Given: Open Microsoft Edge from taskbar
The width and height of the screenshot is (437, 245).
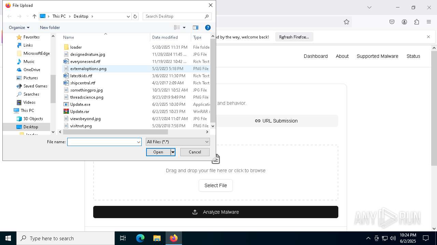Looking at the screenshot, I should click(140, 238).
